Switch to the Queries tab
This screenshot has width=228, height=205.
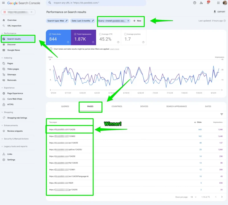tap(65, 106)
